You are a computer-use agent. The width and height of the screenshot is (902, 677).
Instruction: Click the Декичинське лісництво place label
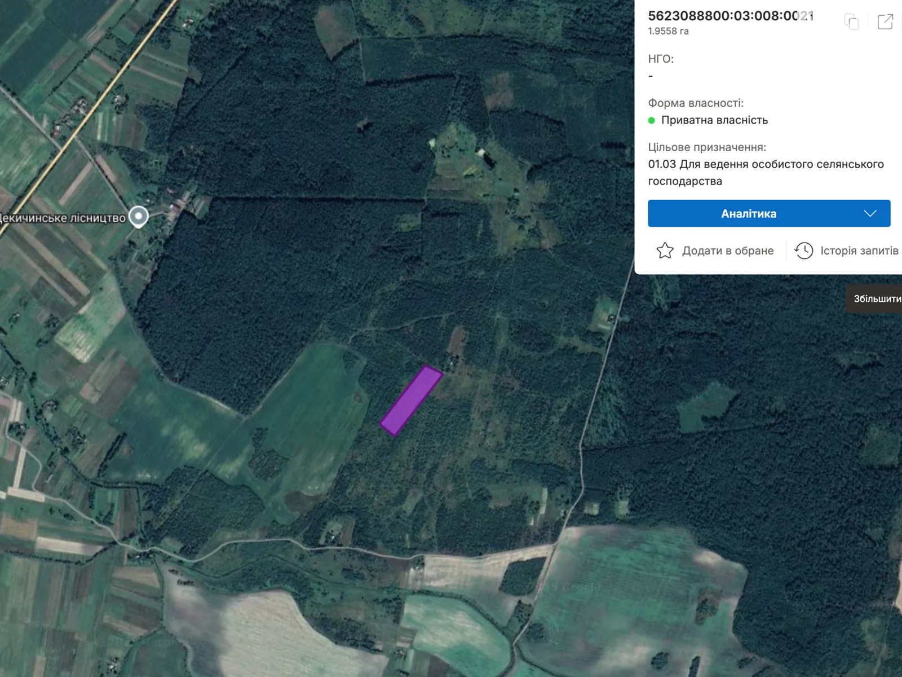(63, 218)
